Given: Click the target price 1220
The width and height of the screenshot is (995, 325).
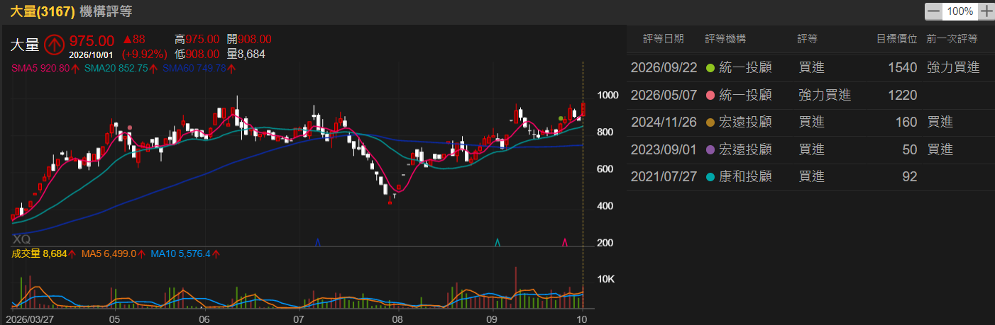Looking at the screenshot, I should (903, 95).
